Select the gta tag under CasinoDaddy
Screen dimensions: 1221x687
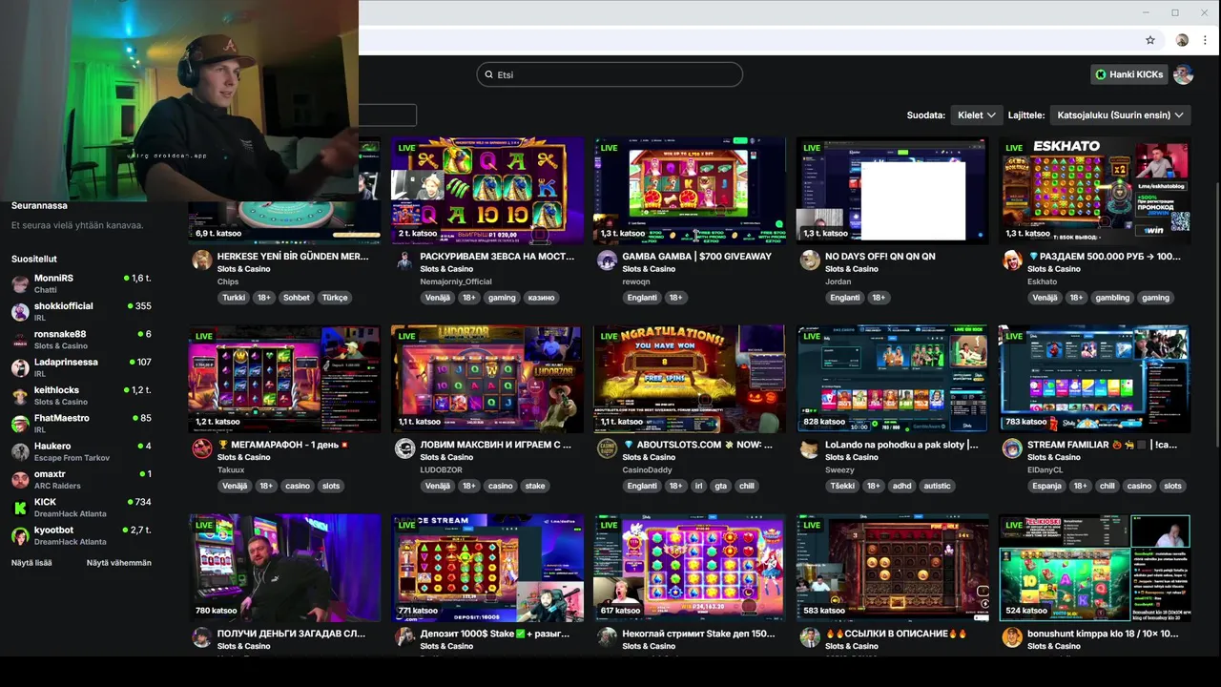click(720, 486)
